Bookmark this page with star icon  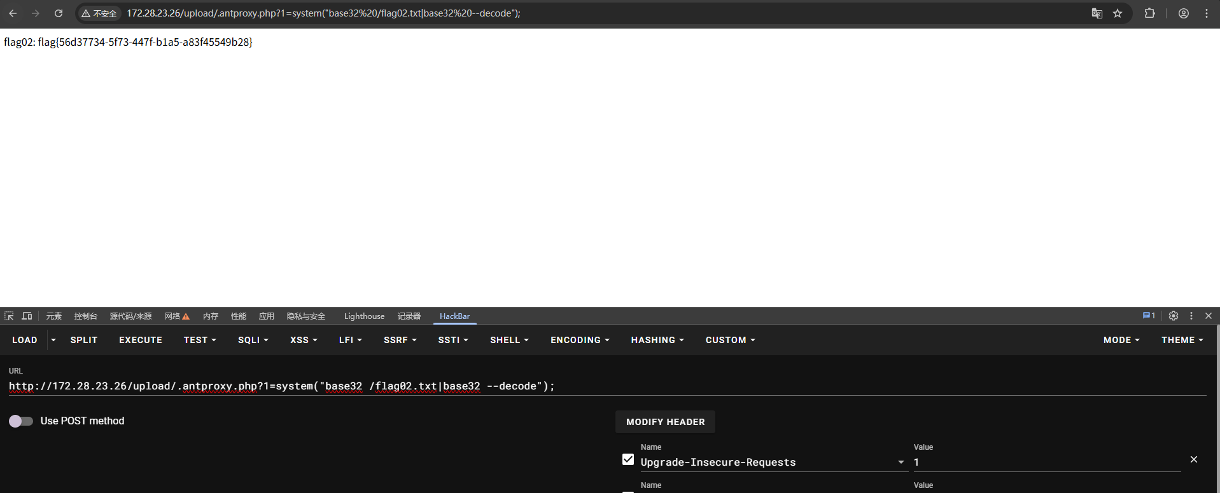1118,13
